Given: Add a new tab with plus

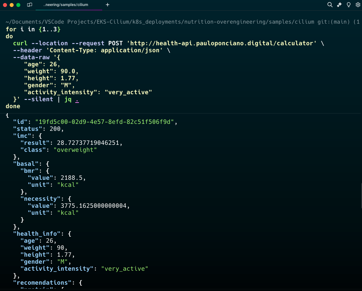Looking at the screenshot, I should [108, 5].
